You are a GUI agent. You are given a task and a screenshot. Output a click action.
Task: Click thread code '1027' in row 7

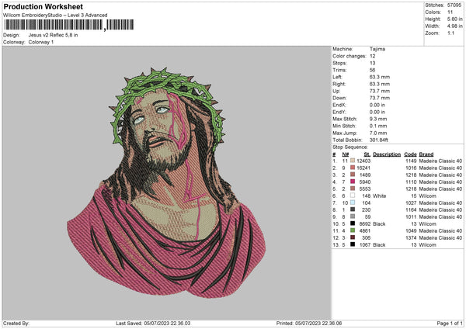411,203
